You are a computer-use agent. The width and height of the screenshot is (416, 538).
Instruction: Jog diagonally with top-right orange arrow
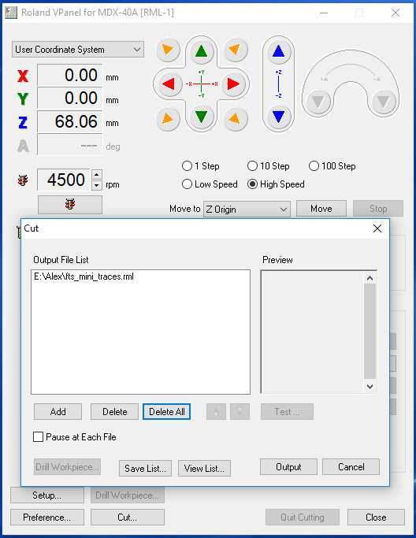click(x=235, y=50)
